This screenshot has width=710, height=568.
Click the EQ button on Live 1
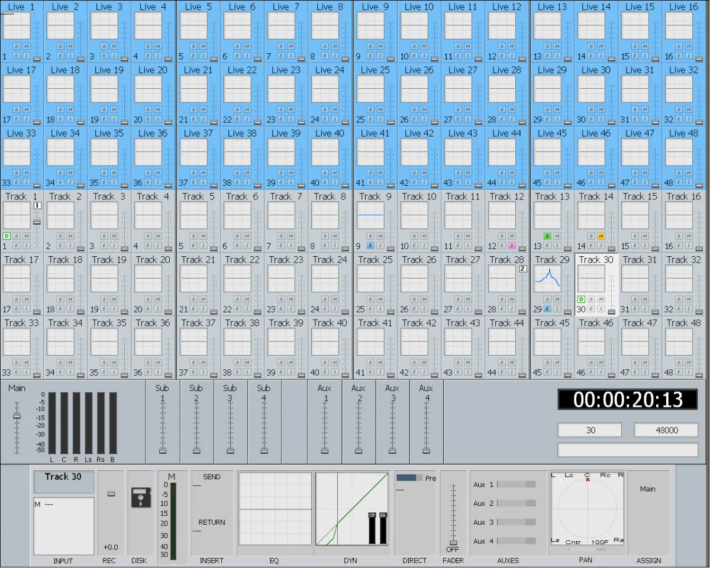tap(17, 56)
